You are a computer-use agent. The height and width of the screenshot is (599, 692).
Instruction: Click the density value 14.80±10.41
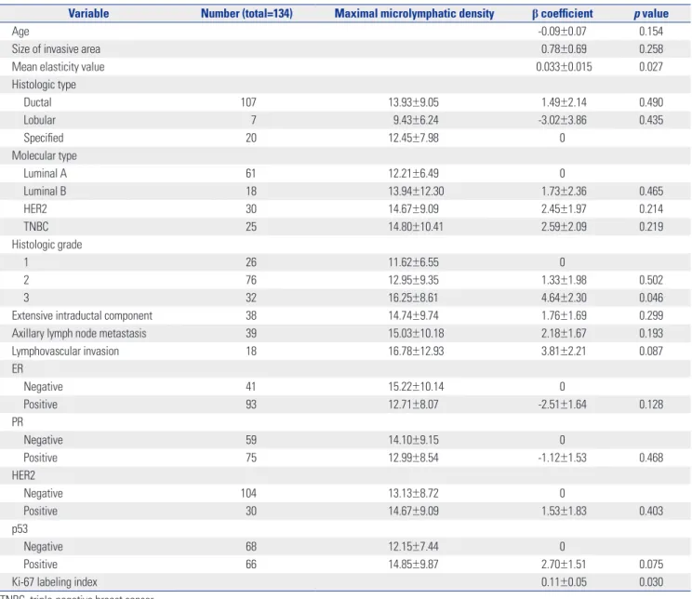click(x=416, y=226)
